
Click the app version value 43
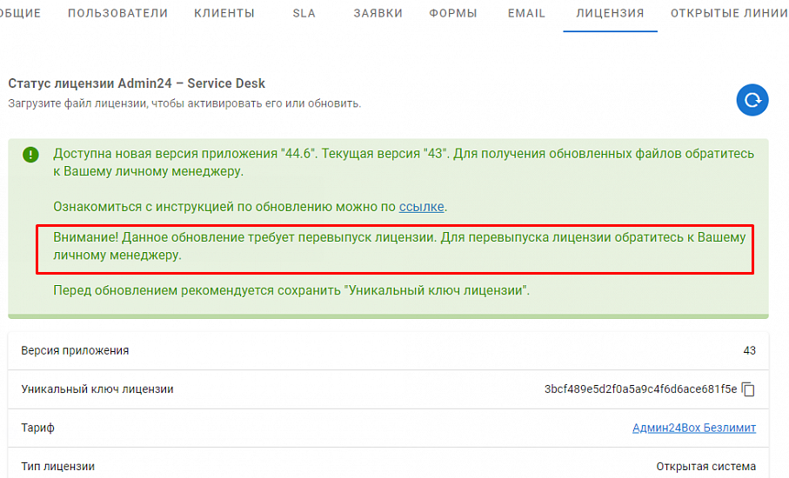point(749,351)
